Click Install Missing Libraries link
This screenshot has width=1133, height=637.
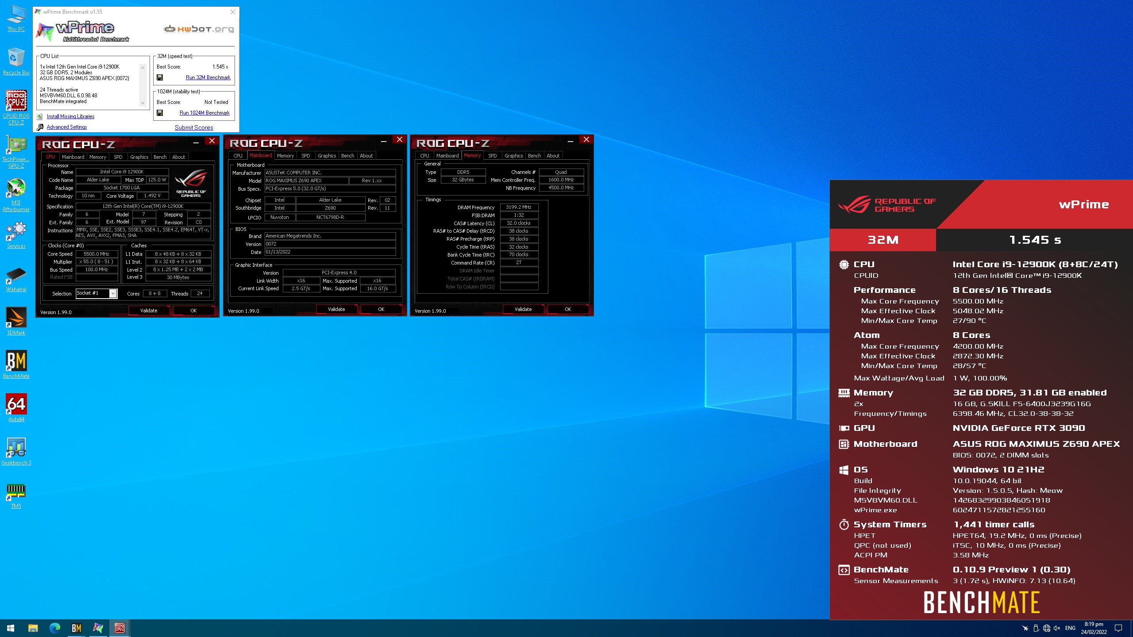[70, 116]
